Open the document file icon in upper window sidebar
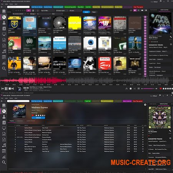This screenshot has width=173, height=173. [x=4, y=40]
